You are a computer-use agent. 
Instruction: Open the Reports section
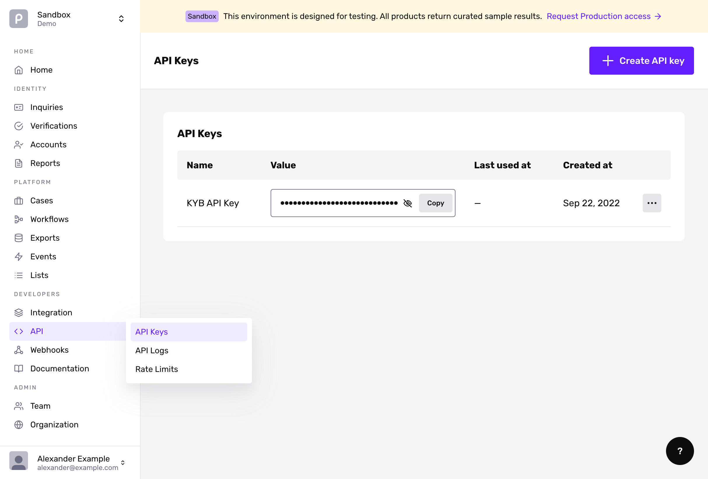point(45,163)
